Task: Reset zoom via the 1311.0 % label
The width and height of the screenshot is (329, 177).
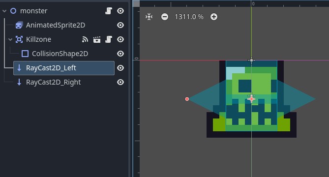Action: point(189,17)
